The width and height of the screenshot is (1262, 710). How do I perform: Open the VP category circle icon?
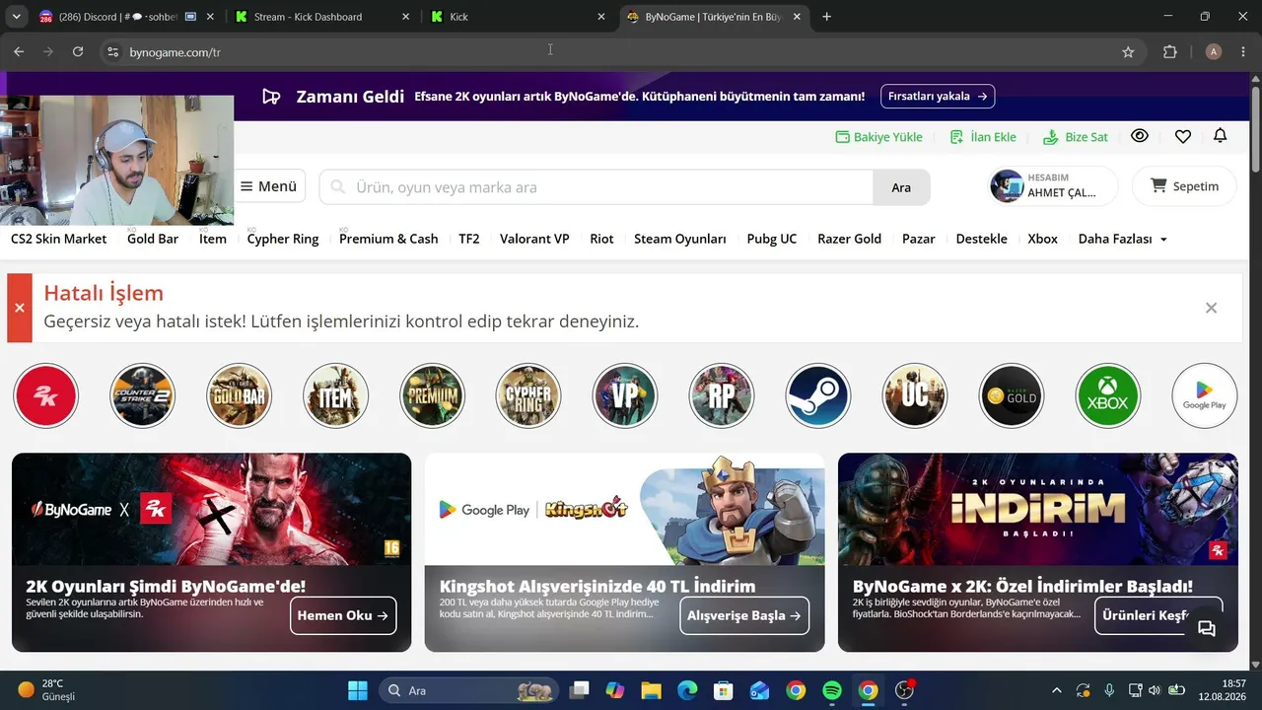click(625, 396)
